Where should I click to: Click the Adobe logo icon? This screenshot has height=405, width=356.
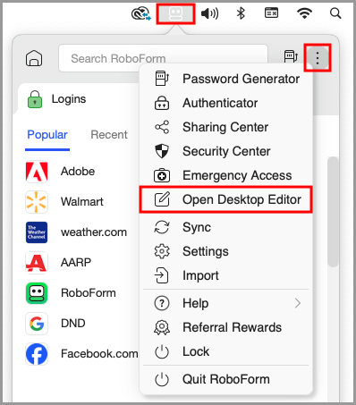tap(37, 172)
